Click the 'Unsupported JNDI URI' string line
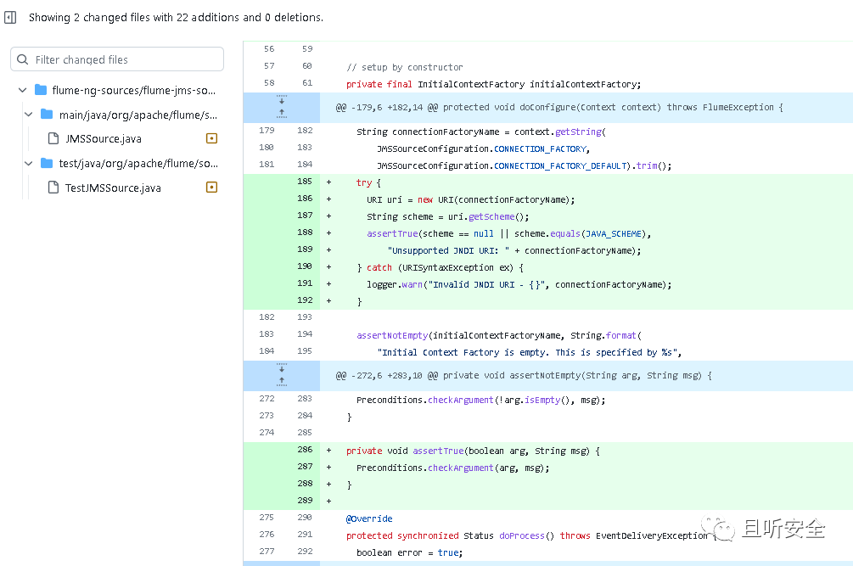 [514, 250]
